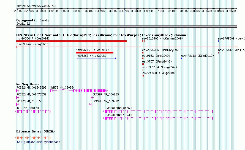Open the GSS|glutathione synthetase link
Viewport: 245px width, 150px height.
pyautogui.click(x=39, y=142)
